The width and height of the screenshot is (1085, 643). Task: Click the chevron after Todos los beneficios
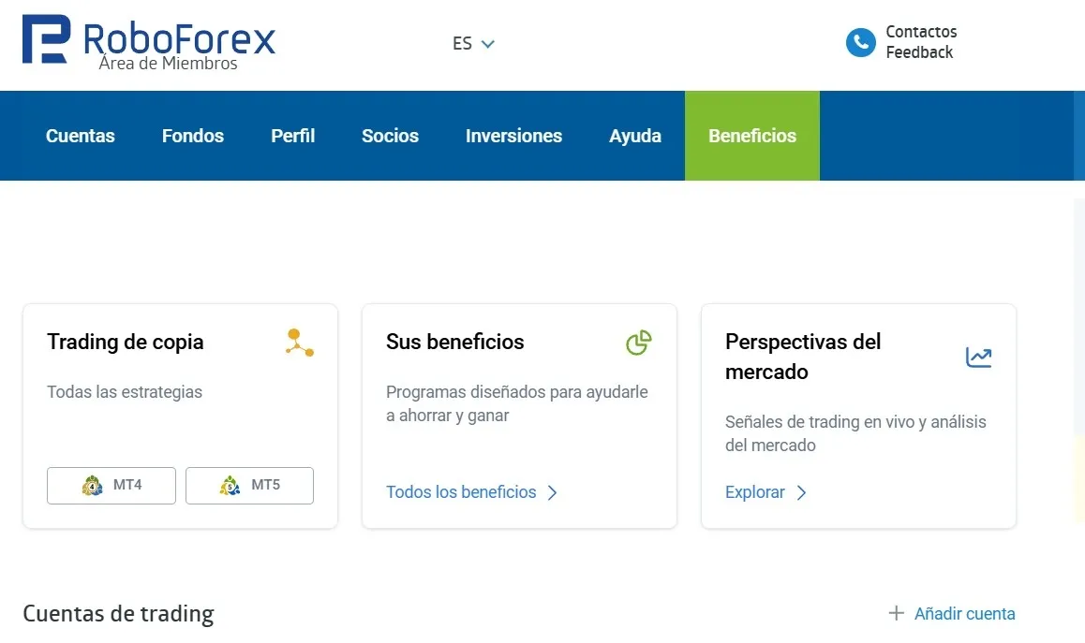coord(552,492)
